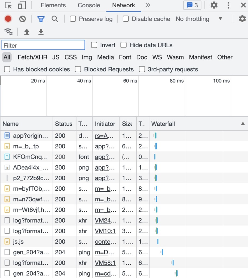
Task: Select the Network tab
Action: point(124,5)
